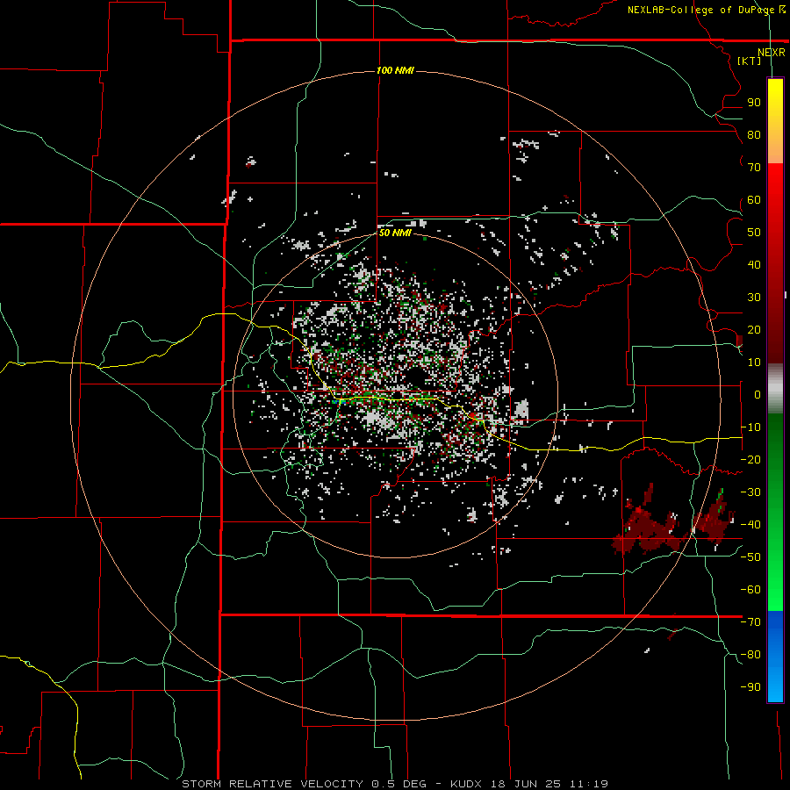Viewport: 790px width, 790px height.
Task: Click the positive 40 knot scale label
Action: 754,264
